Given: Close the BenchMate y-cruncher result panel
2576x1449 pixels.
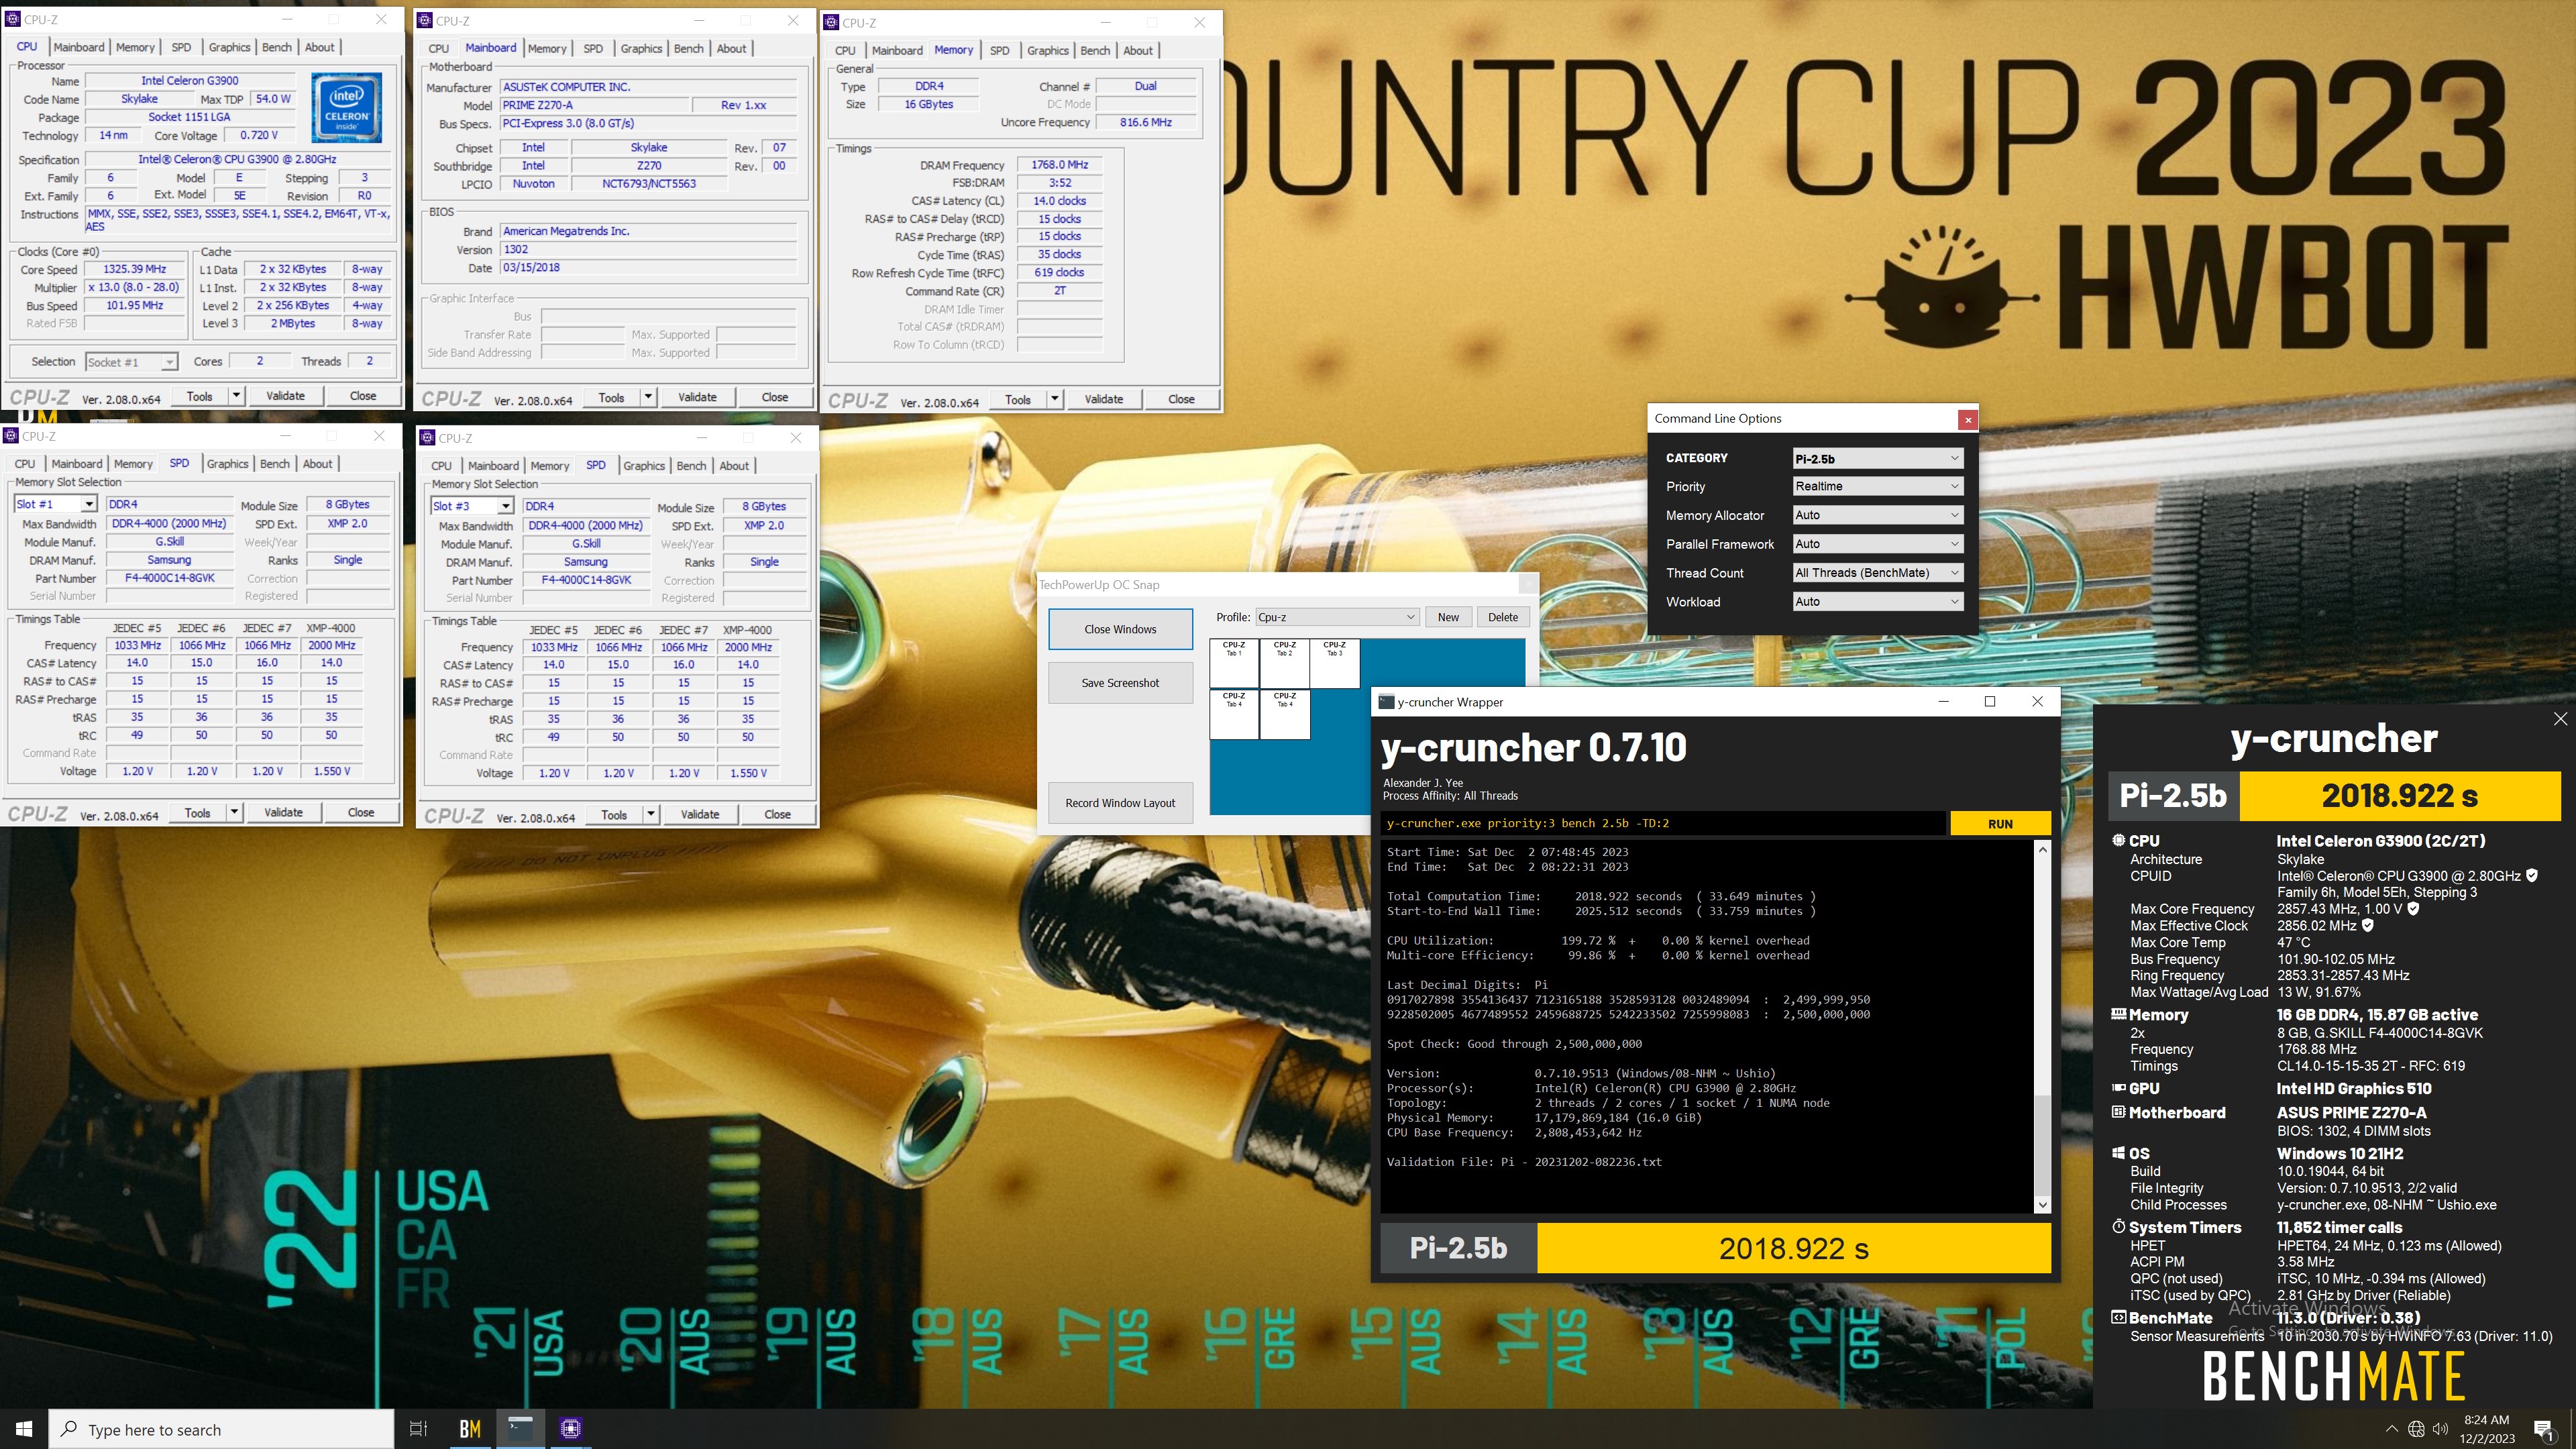Looking at the screenshot, I should click(2559, 719).
